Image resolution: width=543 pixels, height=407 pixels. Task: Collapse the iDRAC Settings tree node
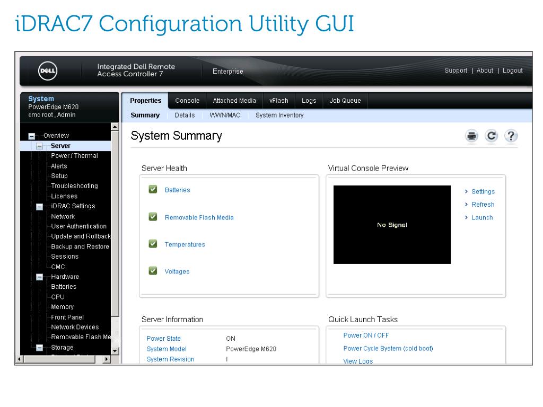tap(39, 207)
